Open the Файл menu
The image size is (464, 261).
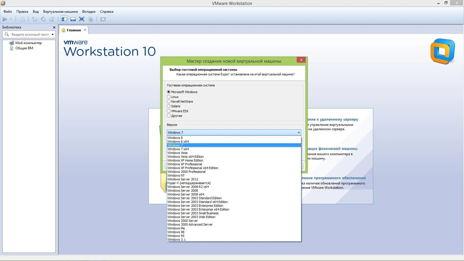8,12
